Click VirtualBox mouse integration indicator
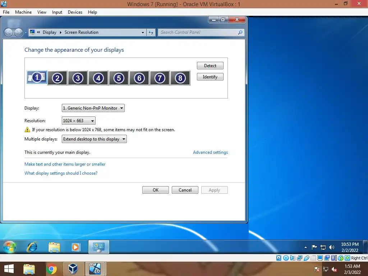The image size is (368, 276). click(x=341, y=258)
